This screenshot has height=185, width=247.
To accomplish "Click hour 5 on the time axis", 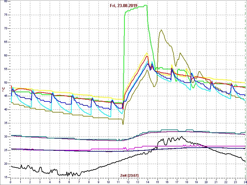I will coord(60,182).
